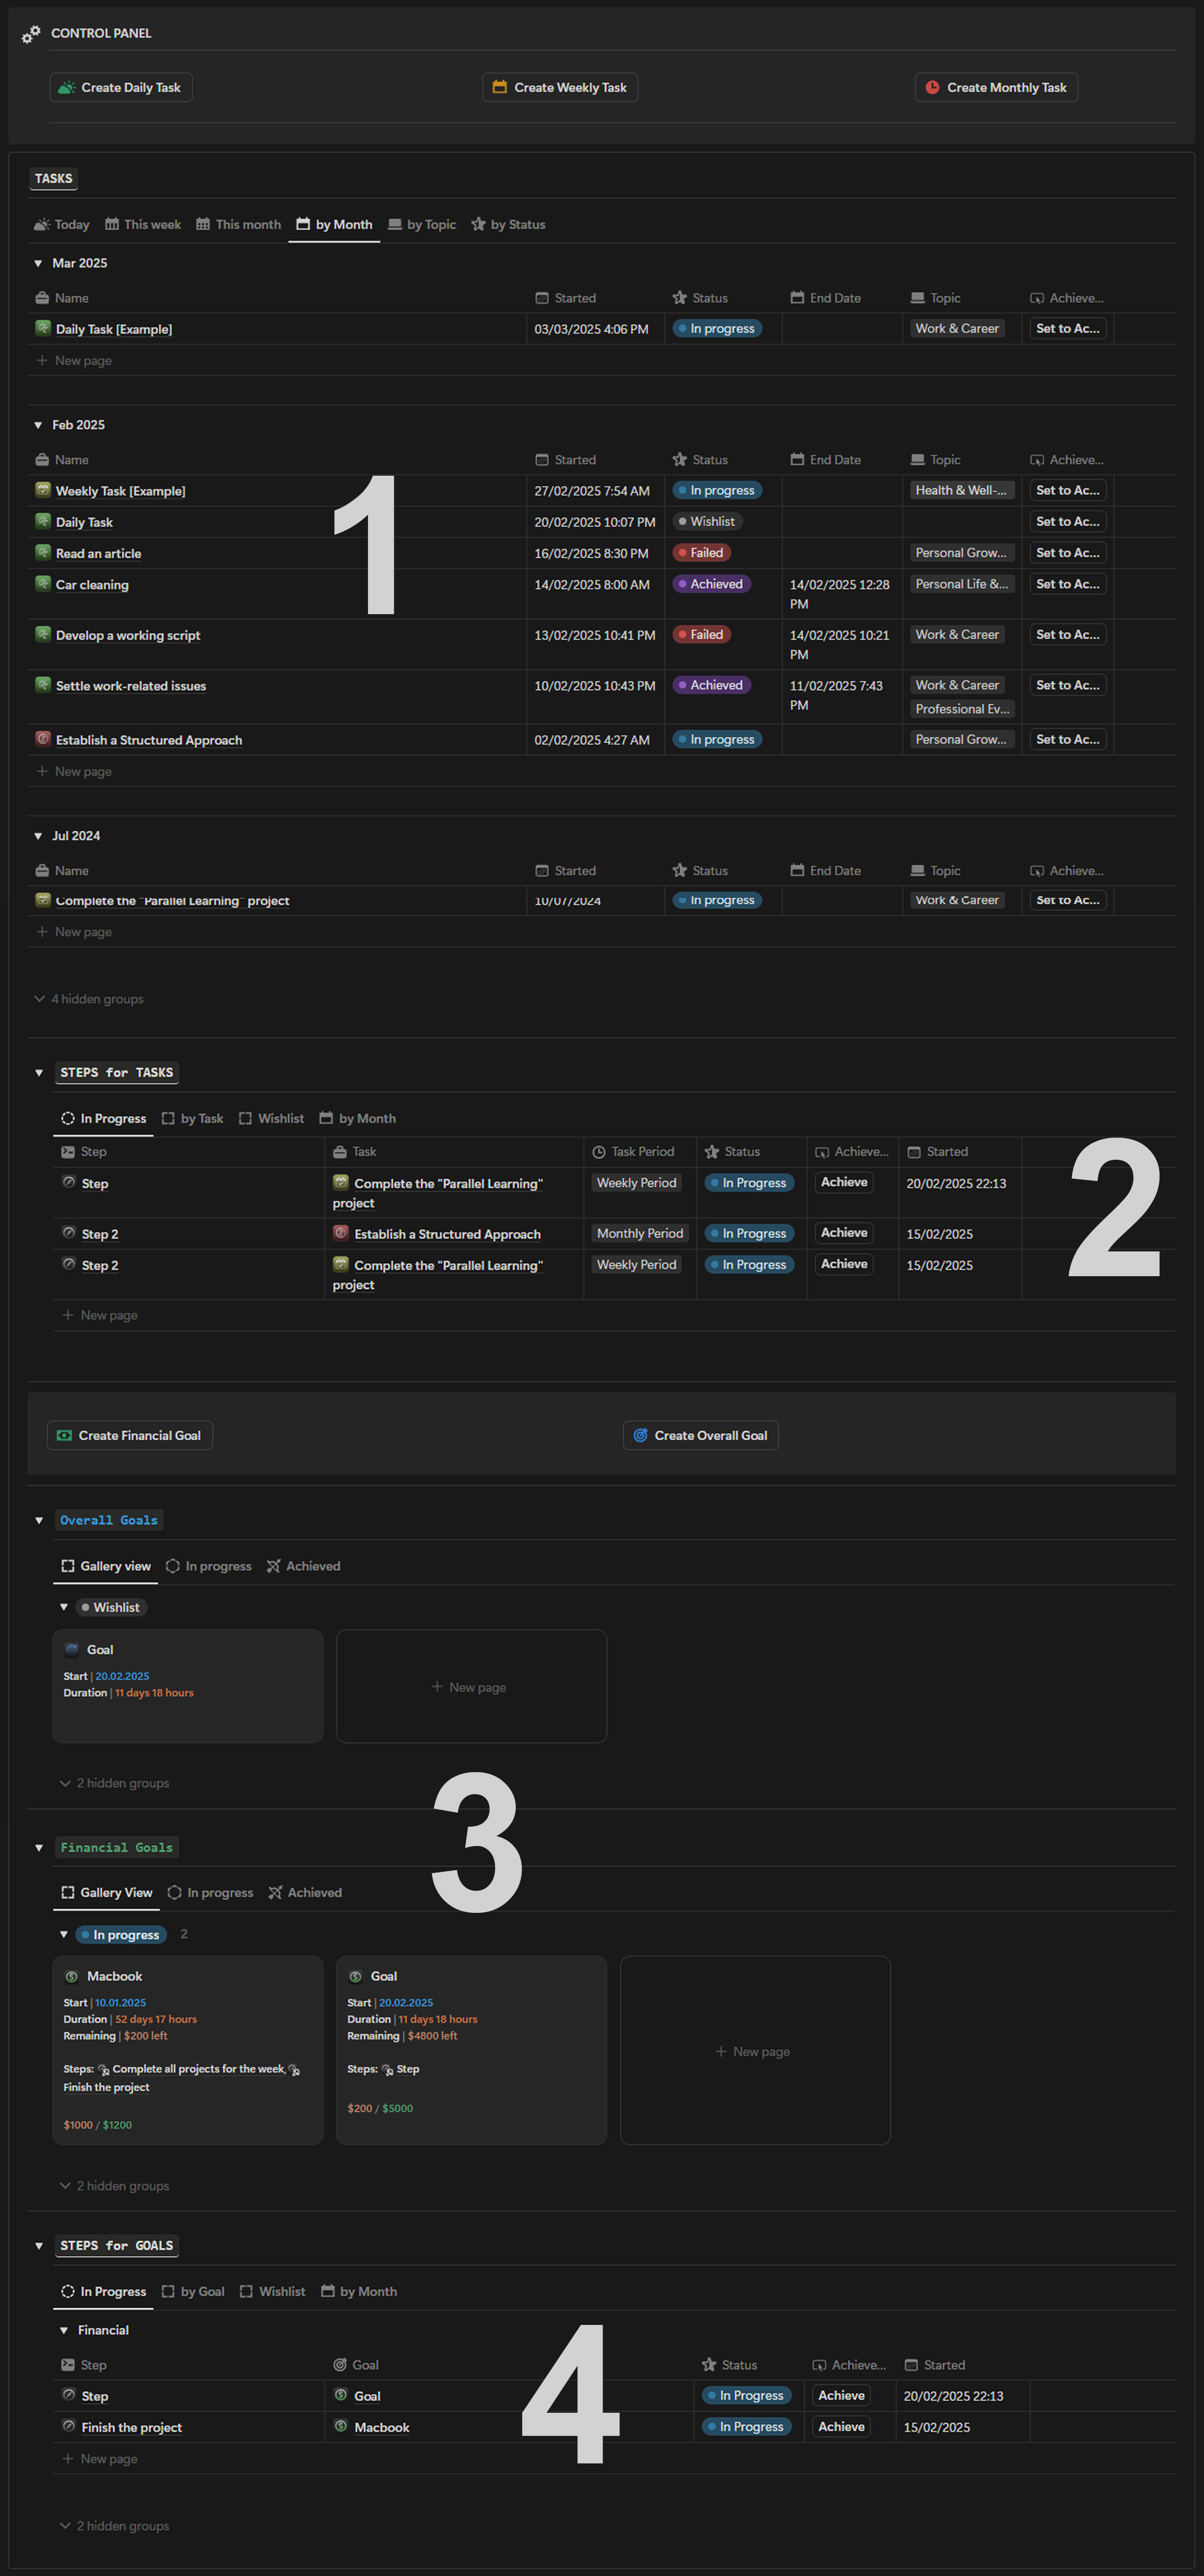Click the Failed status on Read an article
The image size is (1204, 2576).
pyautogui.click(x=702, y=553)
